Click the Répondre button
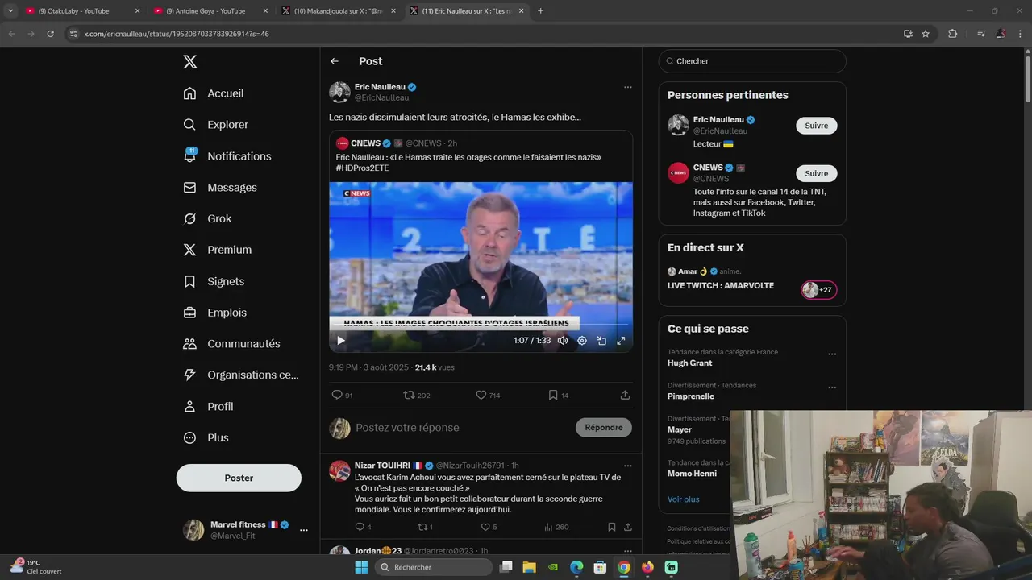 click(604, 428)
